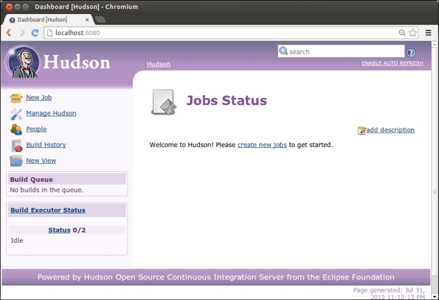Screen dimensions: 439x300
Task: Bookmark page with the star icon
Action: [413, 33]
